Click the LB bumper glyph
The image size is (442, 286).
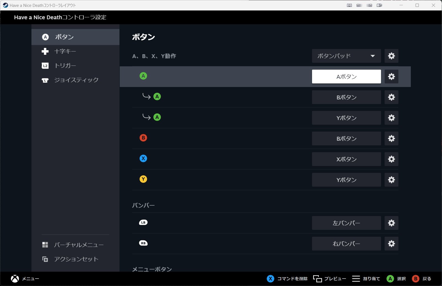click(143, 222)
